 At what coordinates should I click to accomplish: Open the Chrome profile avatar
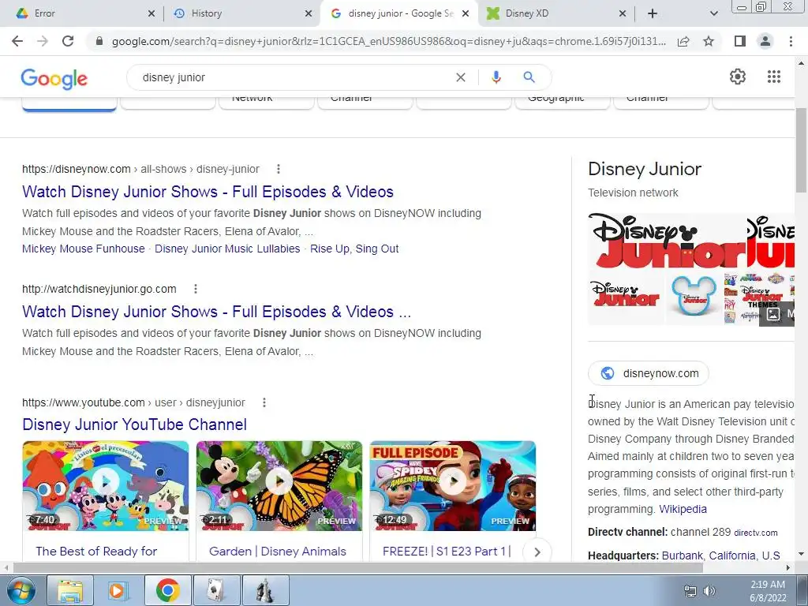765,41
